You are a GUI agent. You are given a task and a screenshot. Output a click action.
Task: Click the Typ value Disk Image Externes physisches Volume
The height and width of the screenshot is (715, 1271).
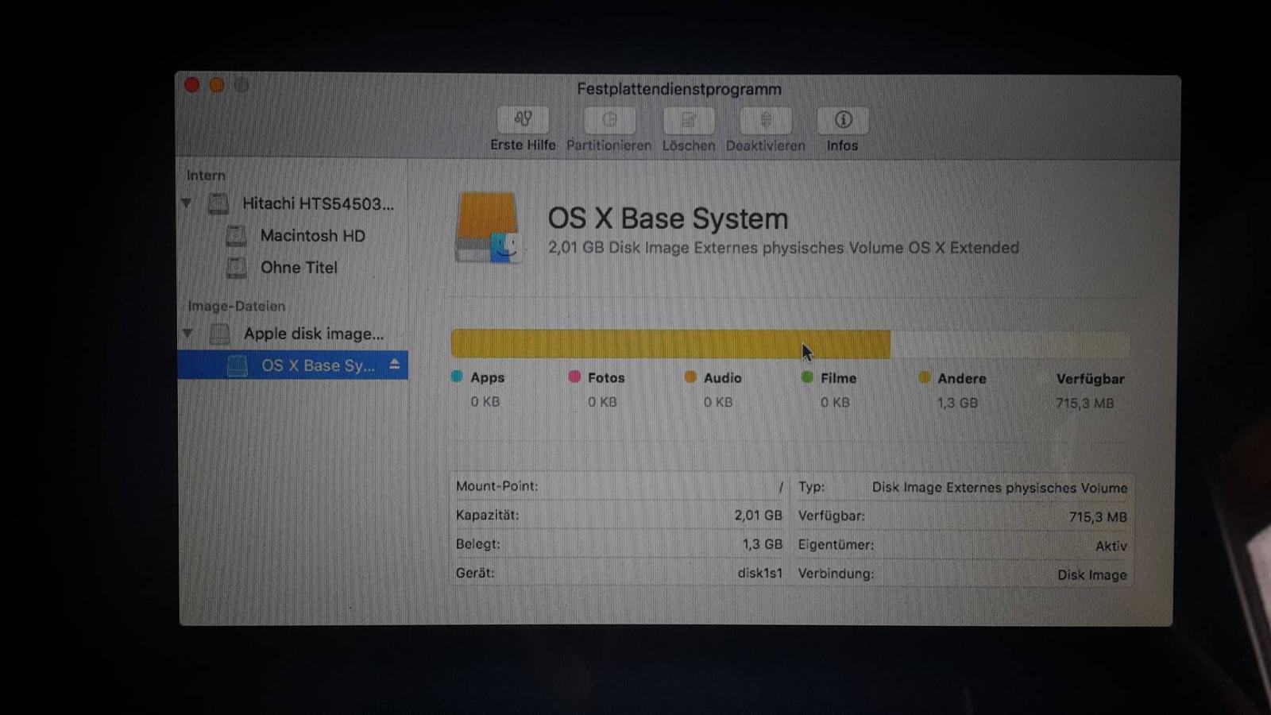(x=999, y=488)
